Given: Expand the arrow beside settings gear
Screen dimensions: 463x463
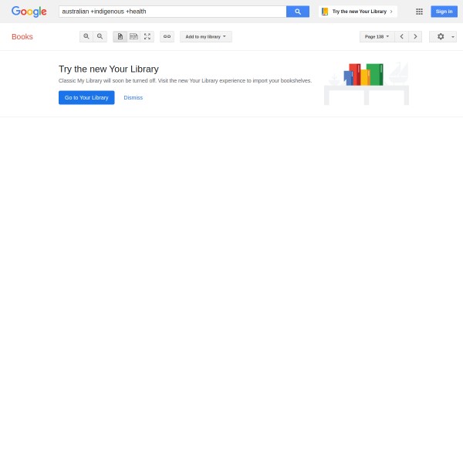Looking at the screenshot, I should (453, 37).
